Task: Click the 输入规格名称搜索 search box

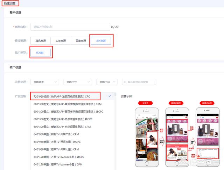Action: (x=139, y=82)
